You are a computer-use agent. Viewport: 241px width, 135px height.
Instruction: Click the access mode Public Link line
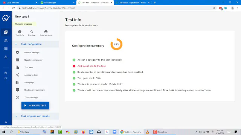coord(100,84)
